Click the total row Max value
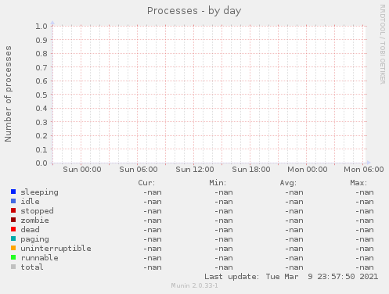Viewport: 389px width, 294px height. (365, 267)
